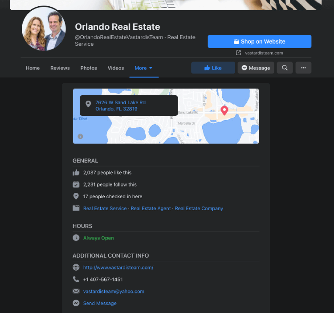Open the page profile picture

point(44,29)
